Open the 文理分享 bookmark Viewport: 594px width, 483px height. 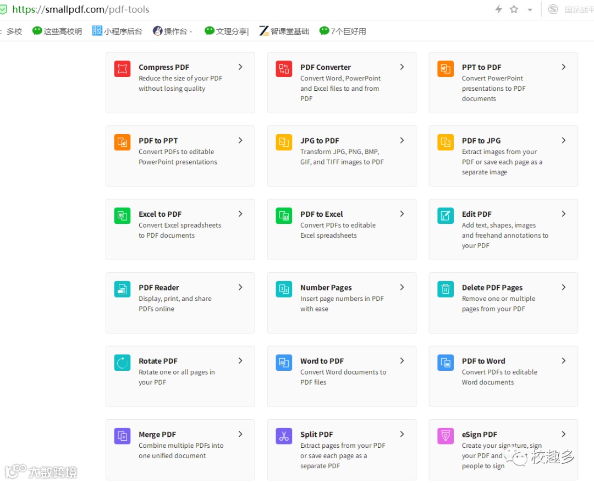click(227, 31)
